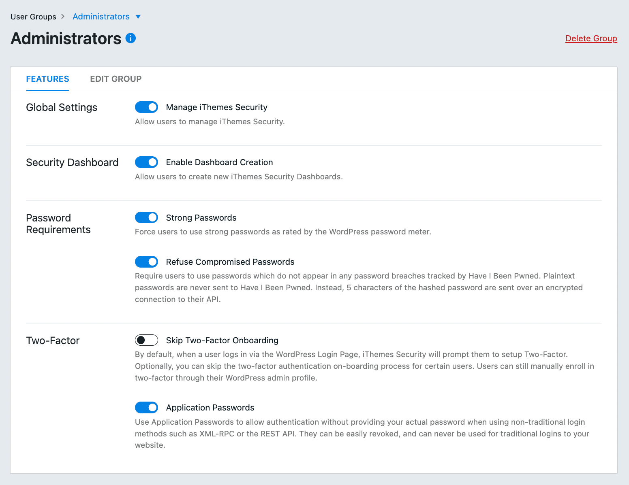Click the 'Allow users to create new' description
The width and height of the screenshot is (629, 485).
[x=239, y=177]
